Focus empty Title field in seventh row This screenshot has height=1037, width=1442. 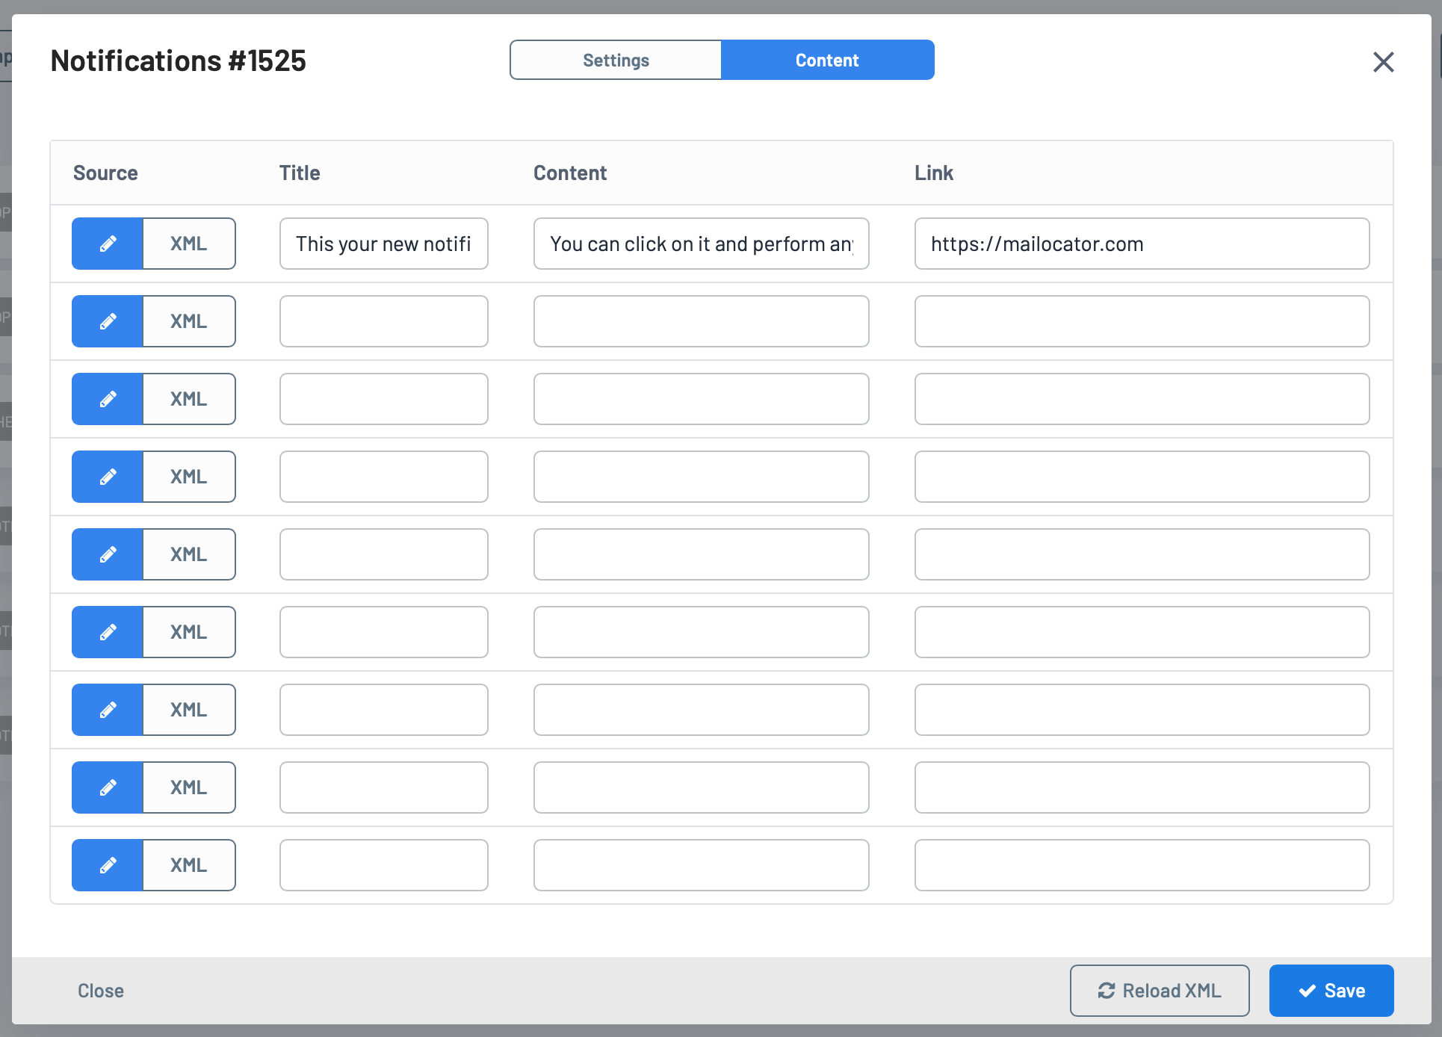tap(384, 710)
